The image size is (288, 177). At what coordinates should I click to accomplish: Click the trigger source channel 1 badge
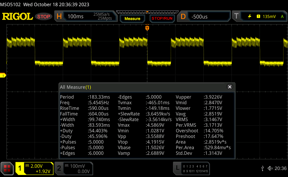click(x=258, y=17)
